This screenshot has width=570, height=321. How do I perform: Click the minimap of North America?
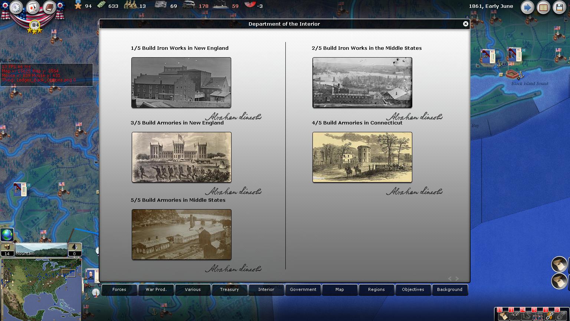(41, 289)
